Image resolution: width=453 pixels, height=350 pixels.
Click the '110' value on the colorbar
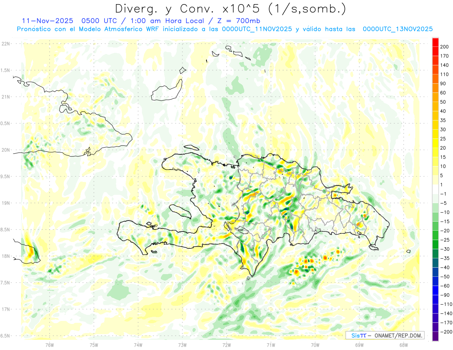(445, 74)
